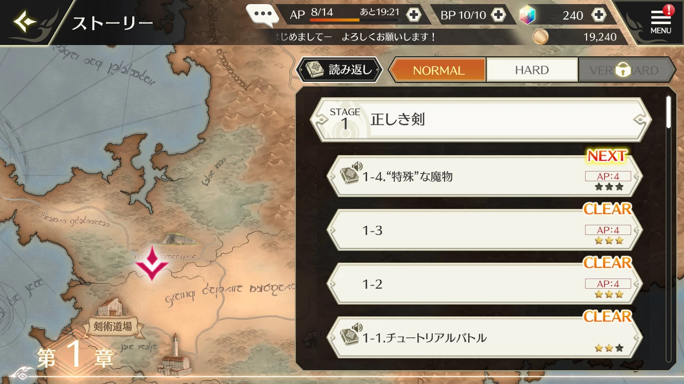Switch to NORMAL difficulty tab
The image size is (684, 384).
[438, 70]
